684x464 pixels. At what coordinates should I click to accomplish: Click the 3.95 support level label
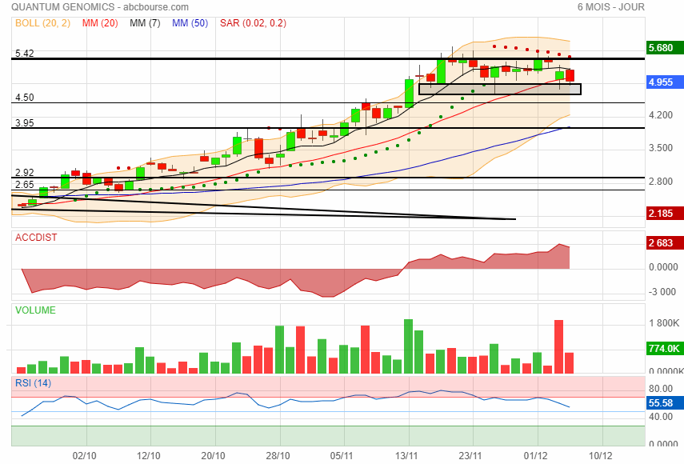tap(25, 123)
